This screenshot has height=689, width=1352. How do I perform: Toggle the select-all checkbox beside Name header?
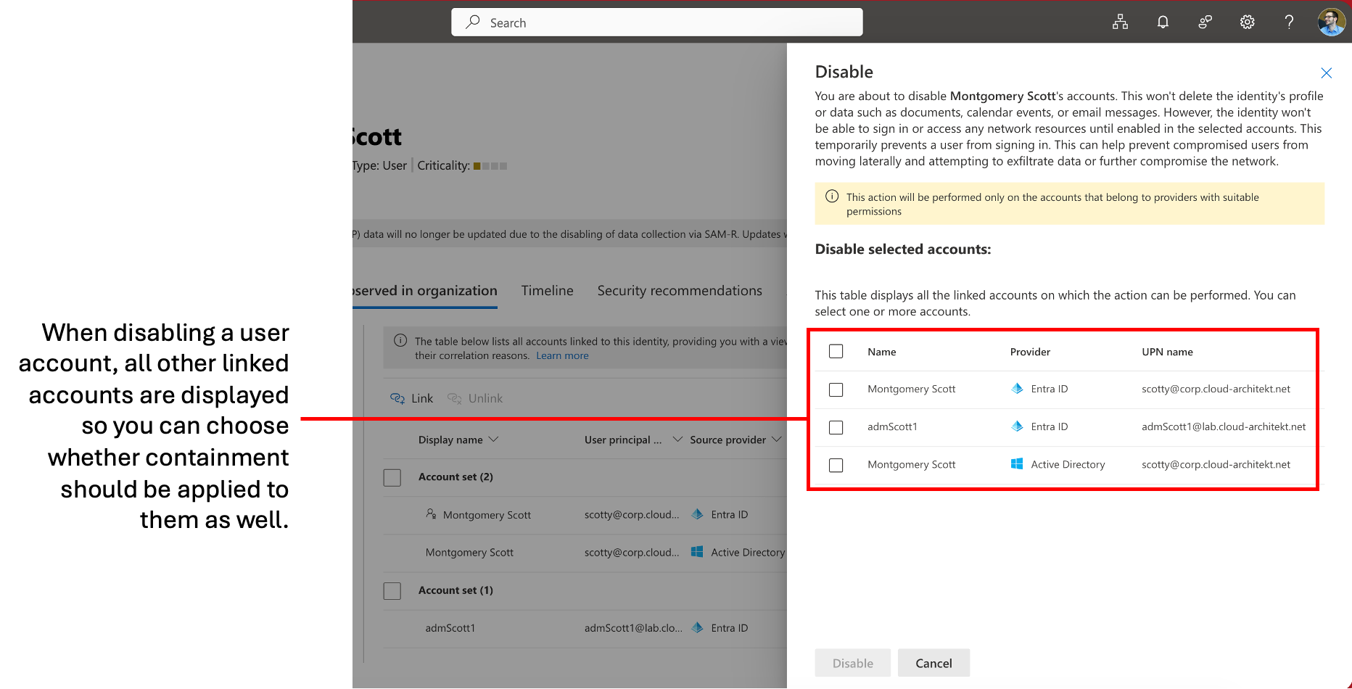[836, 352]
